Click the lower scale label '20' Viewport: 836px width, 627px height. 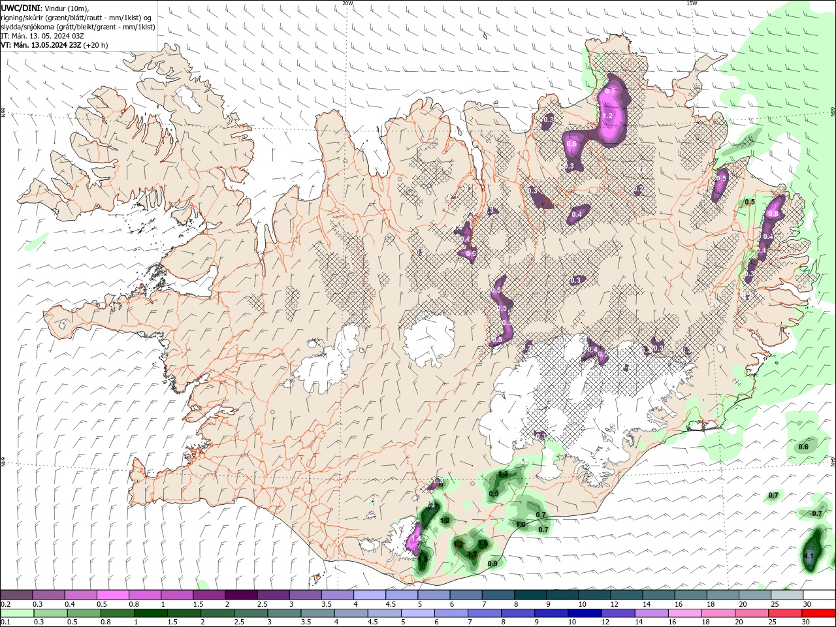pyautogui.click(x=739, y=622)
